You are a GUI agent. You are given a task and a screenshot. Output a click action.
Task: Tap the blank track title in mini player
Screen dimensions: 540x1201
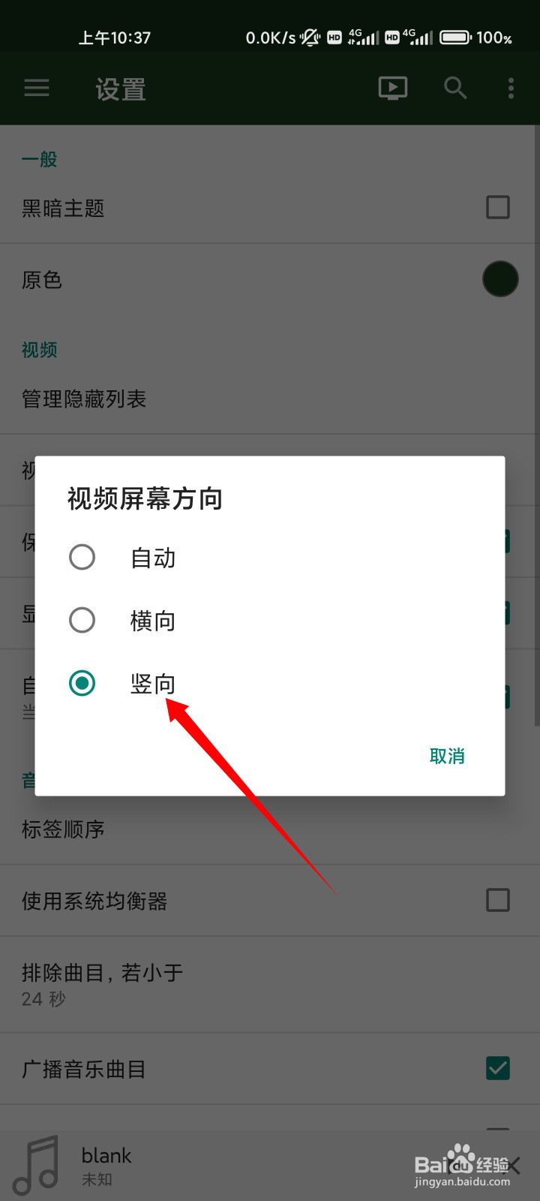coord(106,1155)
